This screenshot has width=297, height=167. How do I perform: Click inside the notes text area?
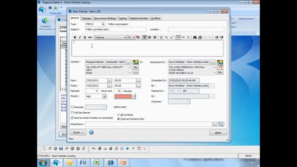(x=148, y=48)
